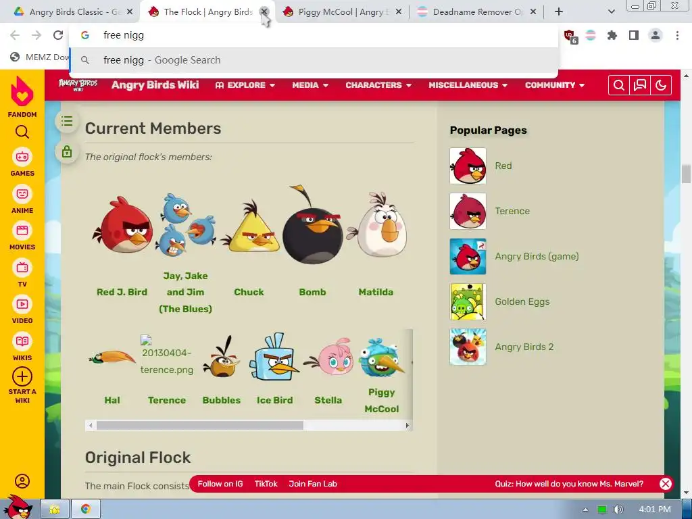Open the Angry Birds Start button on taskbar
The image size is (692, 519).
tap(18, 507)
